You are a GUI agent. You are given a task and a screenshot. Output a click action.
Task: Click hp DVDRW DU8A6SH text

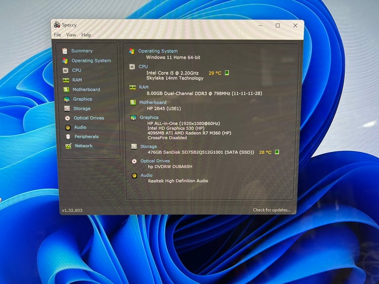coord(170,167)
